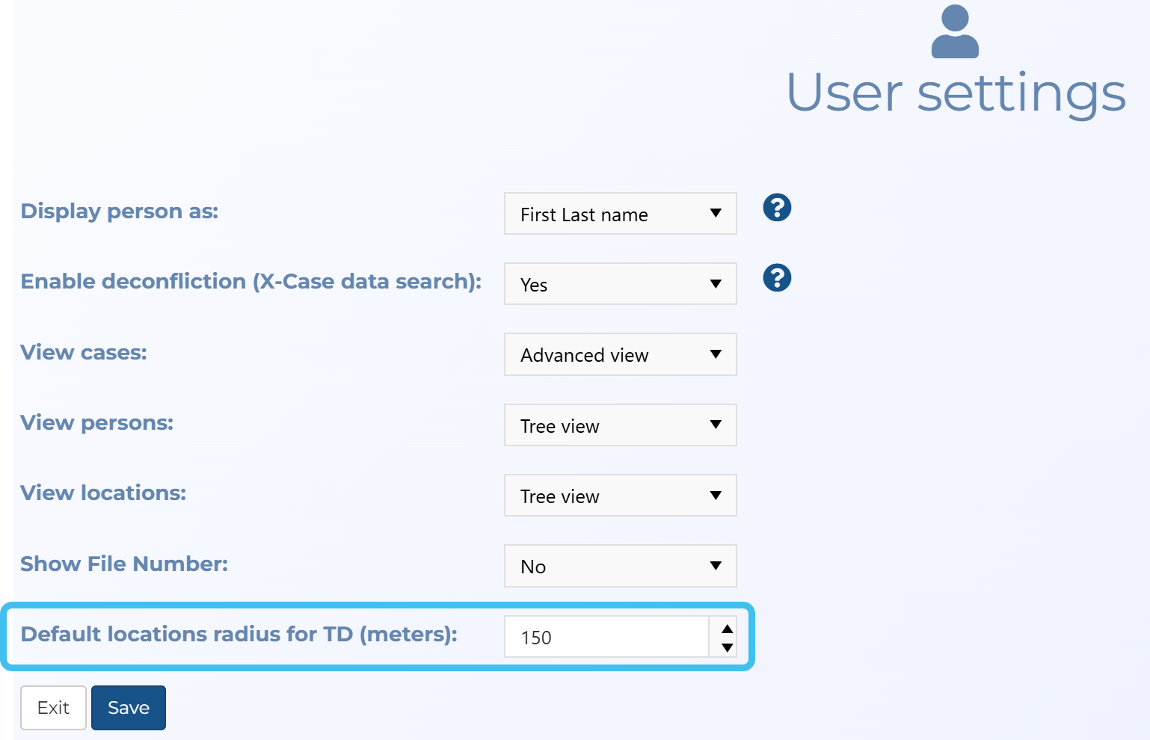Click the Default locations radius label

[x=239, y=634]
